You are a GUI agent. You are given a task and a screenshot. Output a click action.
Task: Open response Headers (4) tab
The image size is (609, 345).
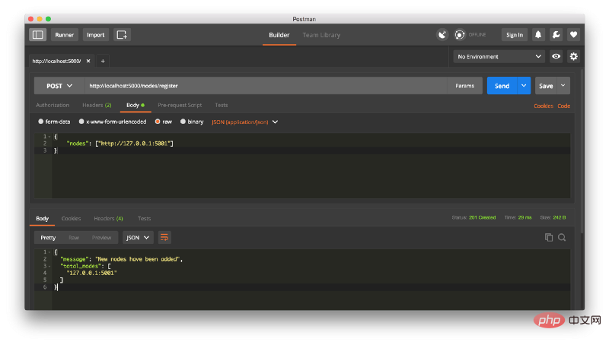point(108,218)
